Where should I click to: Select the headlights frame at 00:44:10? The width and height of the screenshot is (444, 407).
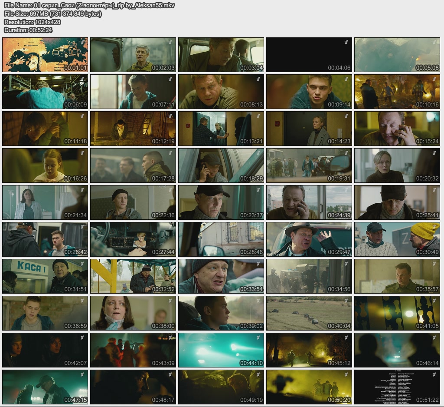pos(221,350)
